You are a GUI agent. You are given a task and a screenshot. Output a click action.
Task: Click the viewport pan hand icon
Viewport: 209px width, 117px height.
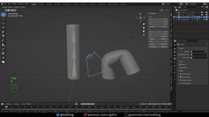coord(144,28)
